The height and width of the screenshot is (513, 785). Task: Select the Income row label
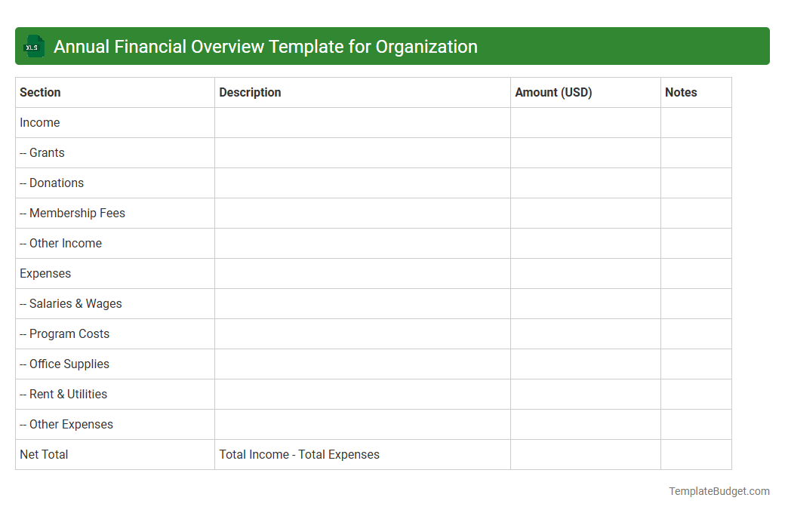click(39, 122)
